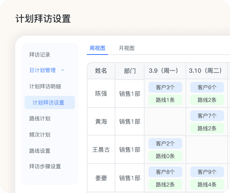Click 陈强's 客户3个 tag on 3.9
Image resolution: width=230 pixels, height=193 pixels.
(x=165, y=87)
